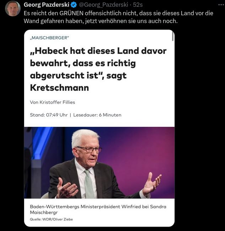This screenshot has height=231, width=225.
Task: Open the three-dot more options menu
Action: coord(221,5)
